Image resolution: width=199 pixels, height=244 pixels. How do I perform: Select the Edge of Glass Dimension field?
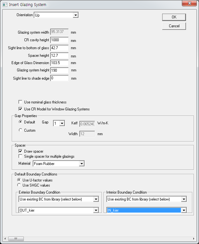tap(59, 63)
